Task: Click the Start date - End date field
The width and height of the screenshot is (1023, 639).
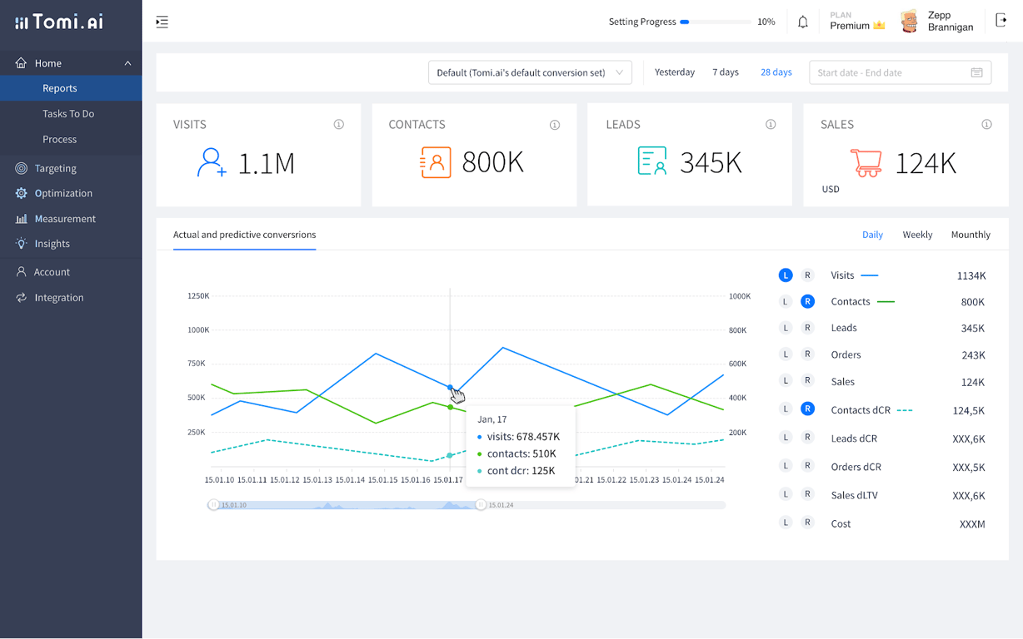Action: pyautogui.click(x=901, y=72)
